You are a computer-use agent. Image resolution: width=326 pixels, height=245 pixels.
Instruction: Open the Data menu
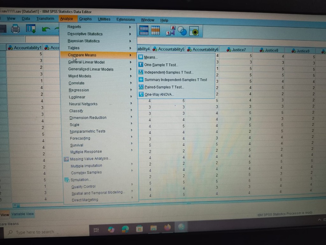[26, 19]
